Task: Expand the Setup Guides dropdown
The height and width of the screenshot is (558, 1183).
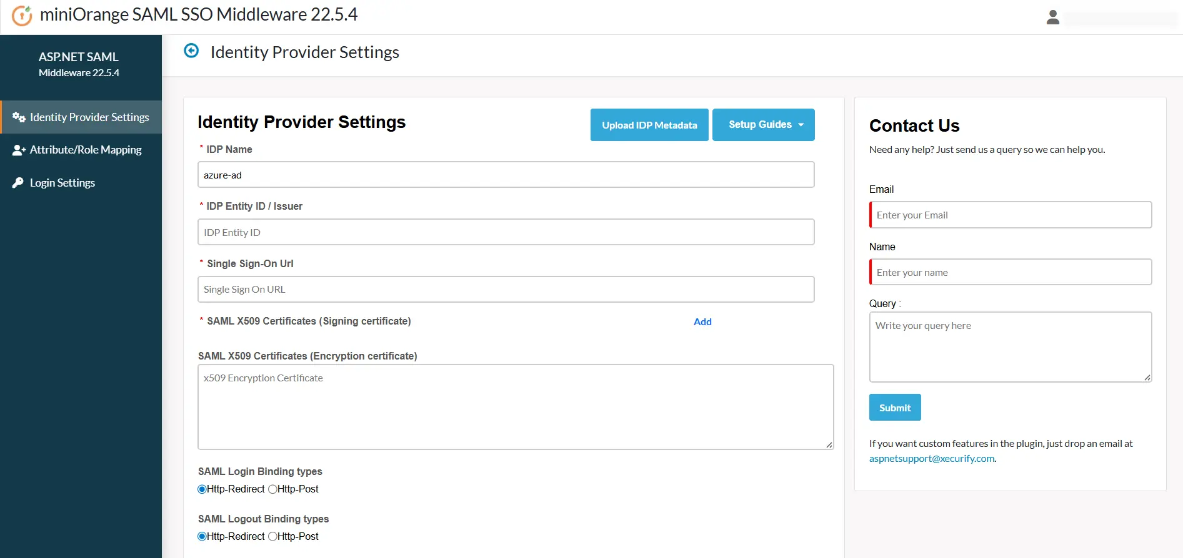Action: 763,125
